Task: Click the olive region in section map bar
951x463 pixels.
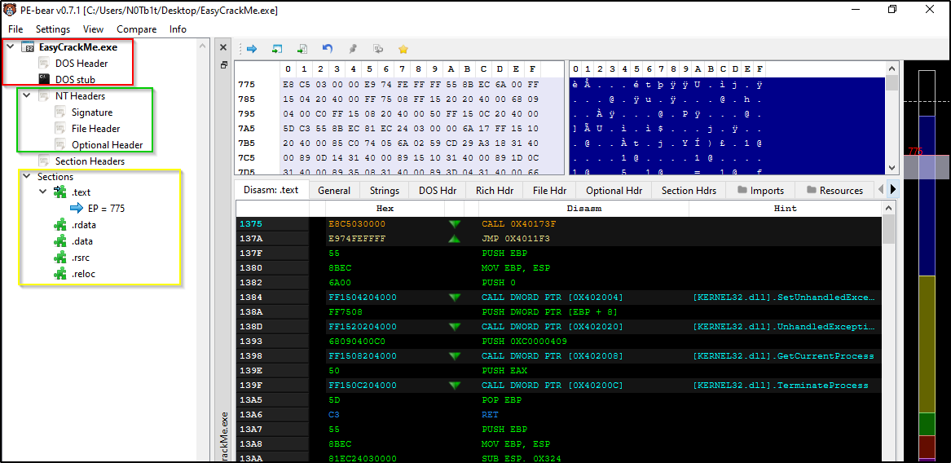Action: point(927,342)
